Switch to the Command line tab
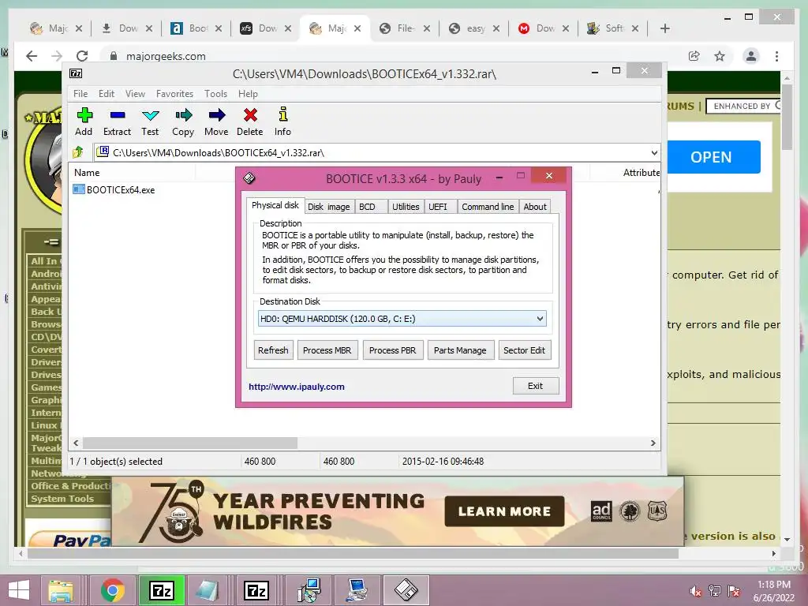The image size is (808, 606). pyautogui.click(x=488, y=207)
